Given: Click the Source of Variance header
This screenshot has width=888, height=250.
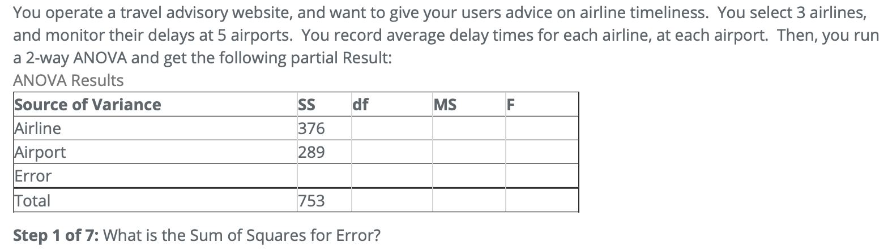Looking at the screenshot, I should tap(88, 105).
